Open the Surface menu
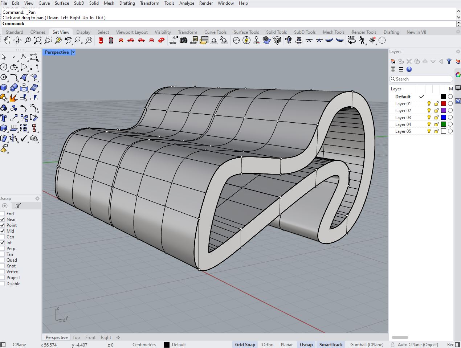Image resolution: width=461 pixels, height=348 pixels. pyautogui.click(x=62, y=3)
